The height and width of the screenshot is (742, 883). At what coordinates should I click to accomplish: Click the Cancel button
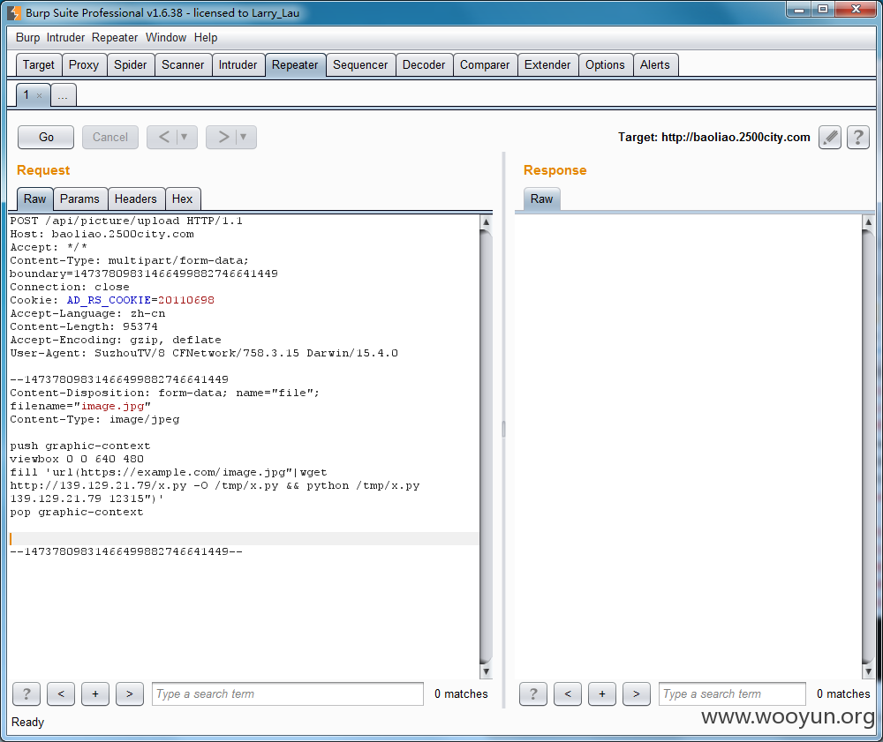tap(110, 138)
